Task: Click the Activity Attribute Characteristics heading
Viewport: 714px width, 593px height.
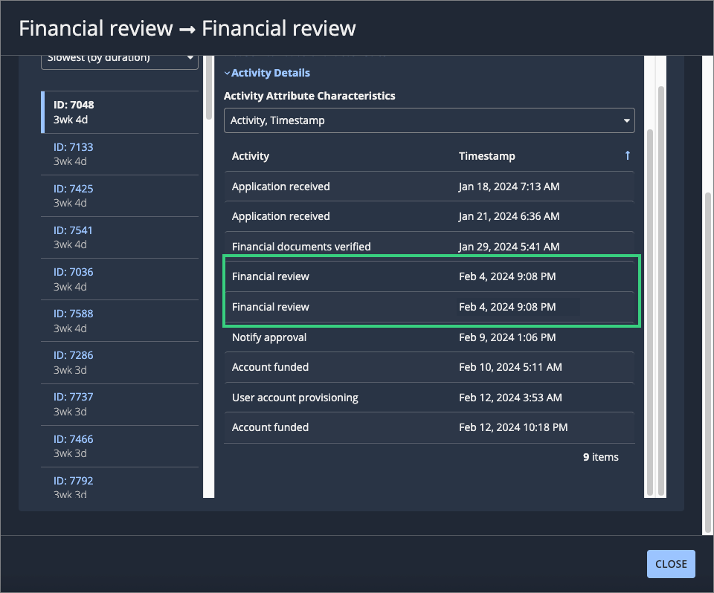Action: point(309,96)
